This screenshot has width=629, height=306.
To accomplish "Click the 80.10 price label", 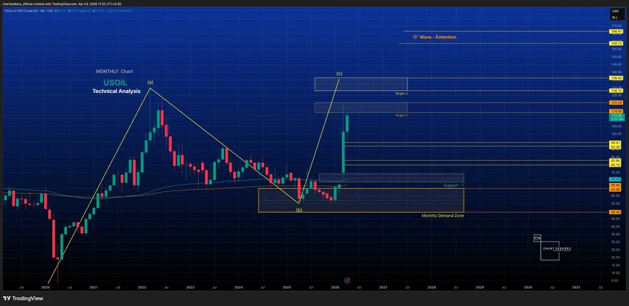I will [615, 165].
